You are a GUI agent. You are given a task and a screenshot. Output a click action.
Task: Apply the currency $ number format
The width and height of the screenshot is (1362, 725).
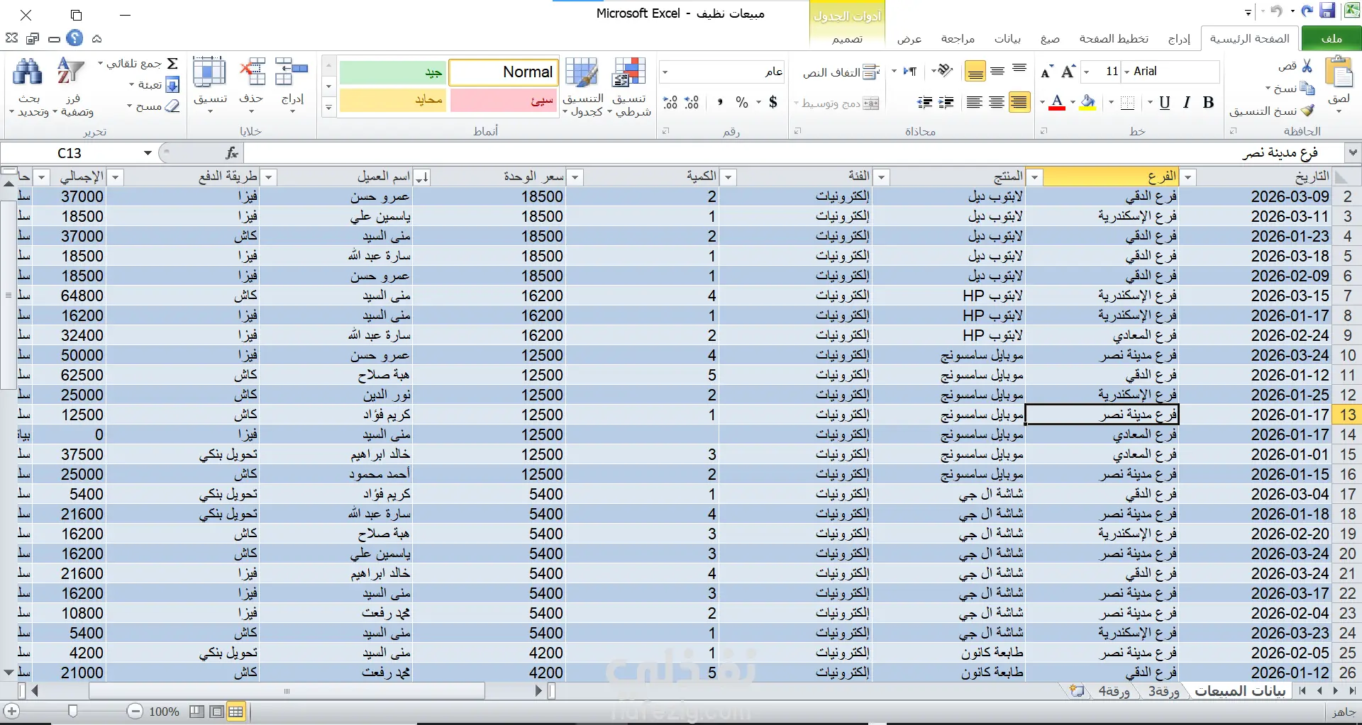[773, 103]
